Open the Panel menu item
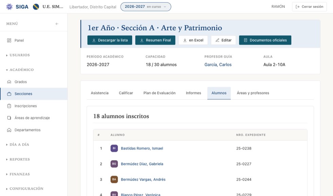The width and height of the screenshot is (333, 196). coord(34,40)
